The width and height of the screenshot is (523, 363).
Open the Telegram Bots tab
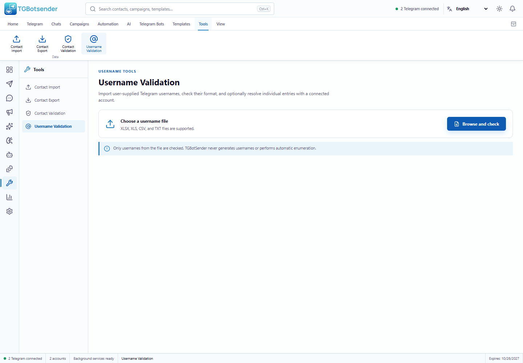coord(151,24)
